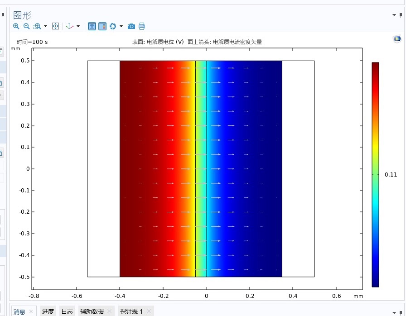Click the pin icon of left panel
Screen dimensions: 406x316
click(x=3, y=15)
